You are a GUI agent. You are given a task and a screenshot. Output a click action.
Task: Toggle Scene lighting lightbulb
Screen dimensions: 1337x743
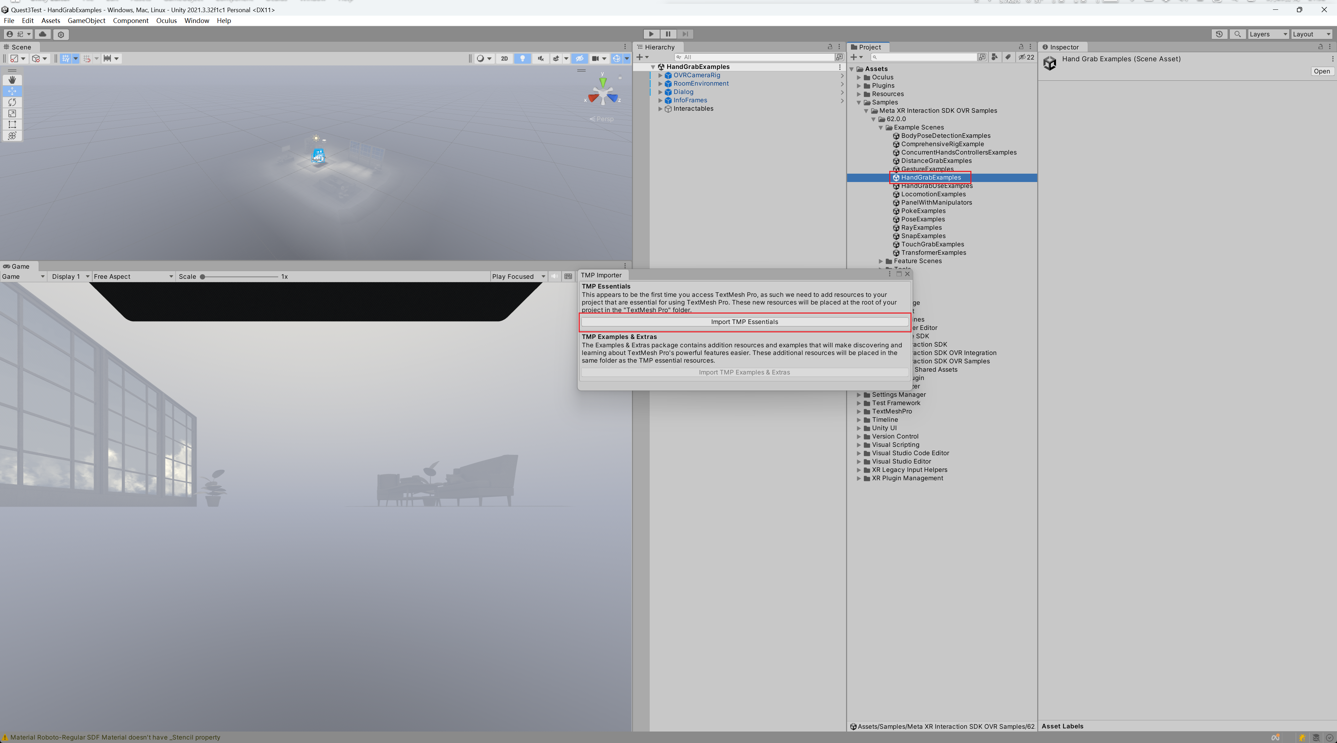tap(522, 58)
